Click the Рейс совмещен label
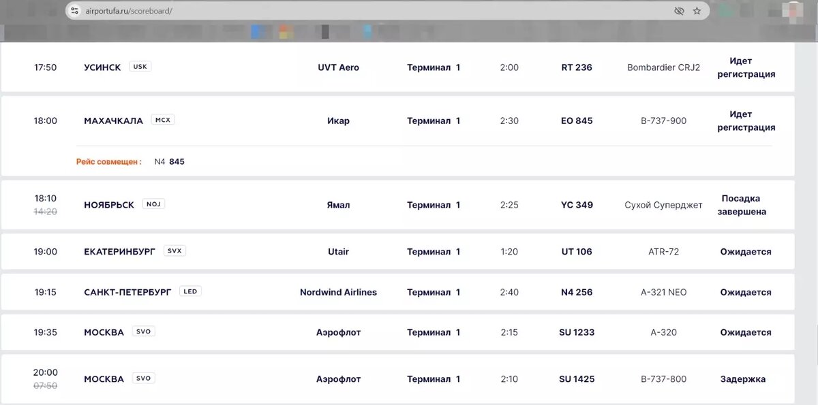The image size is (818, 405). point(109,161)
